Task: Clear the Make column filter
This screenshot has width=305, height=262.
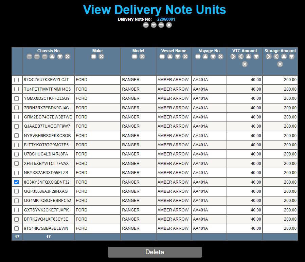Action: tap(101, 57)
